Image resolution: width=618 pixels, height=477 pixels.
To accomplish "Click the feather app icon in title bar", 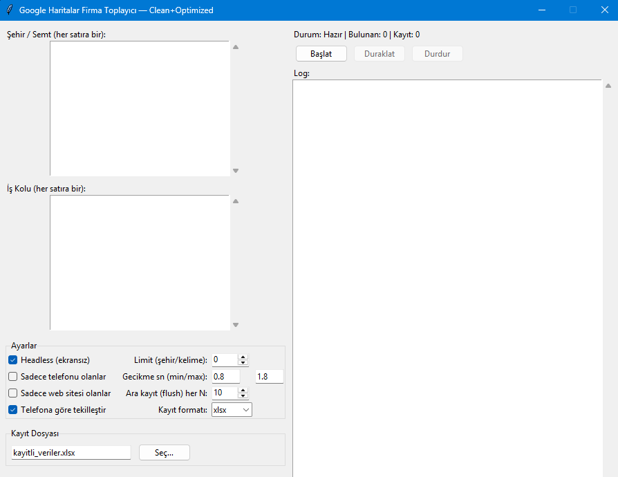I will click(x=10, y=10).
